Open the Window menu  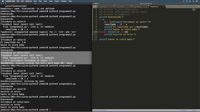64,1
